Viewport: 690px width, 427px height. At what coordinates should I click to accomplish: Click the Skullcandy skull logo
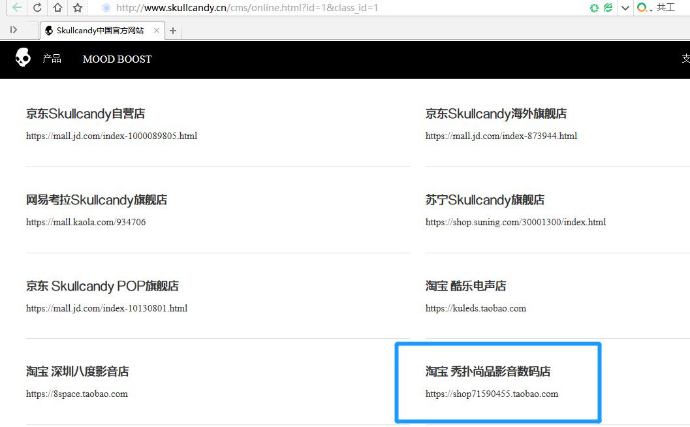pos(23,57)
